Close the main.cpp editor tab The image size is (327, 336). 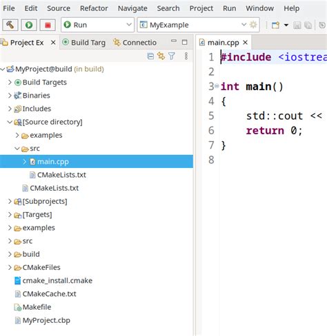click(x=246, y=42)
